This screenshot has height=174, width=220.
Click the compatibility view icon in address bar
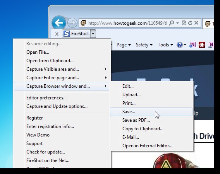click(184, 23)
